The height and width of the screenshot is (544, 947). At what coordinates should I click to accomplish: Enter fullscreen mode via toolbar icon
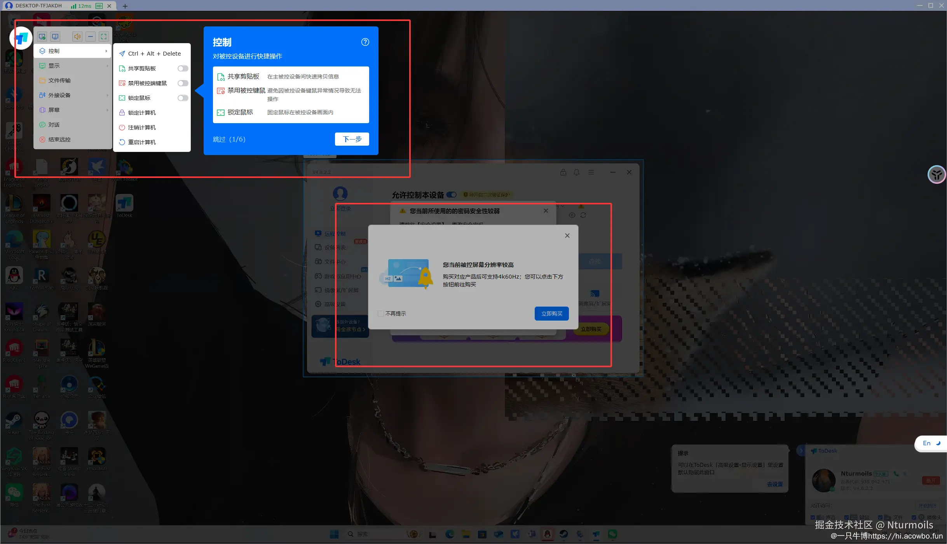[x=104, y=37]
